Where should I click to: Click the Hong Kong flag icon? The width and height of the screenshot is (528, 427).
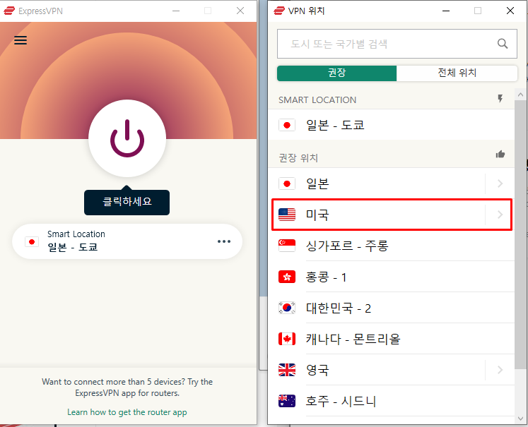[287, 277]
